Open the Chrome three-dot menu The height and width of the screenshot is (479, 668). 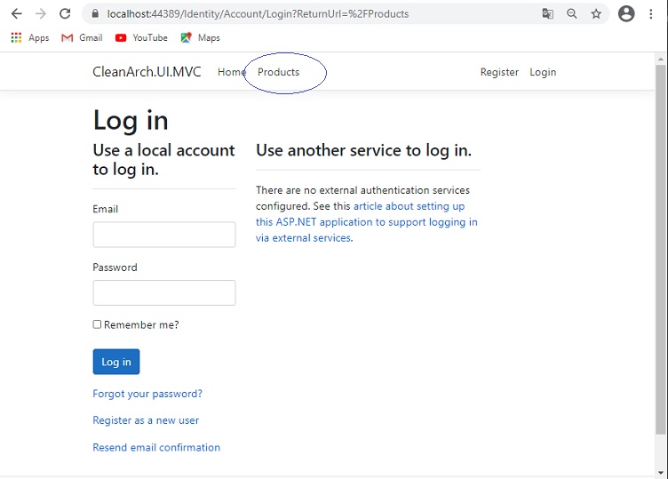651,13
